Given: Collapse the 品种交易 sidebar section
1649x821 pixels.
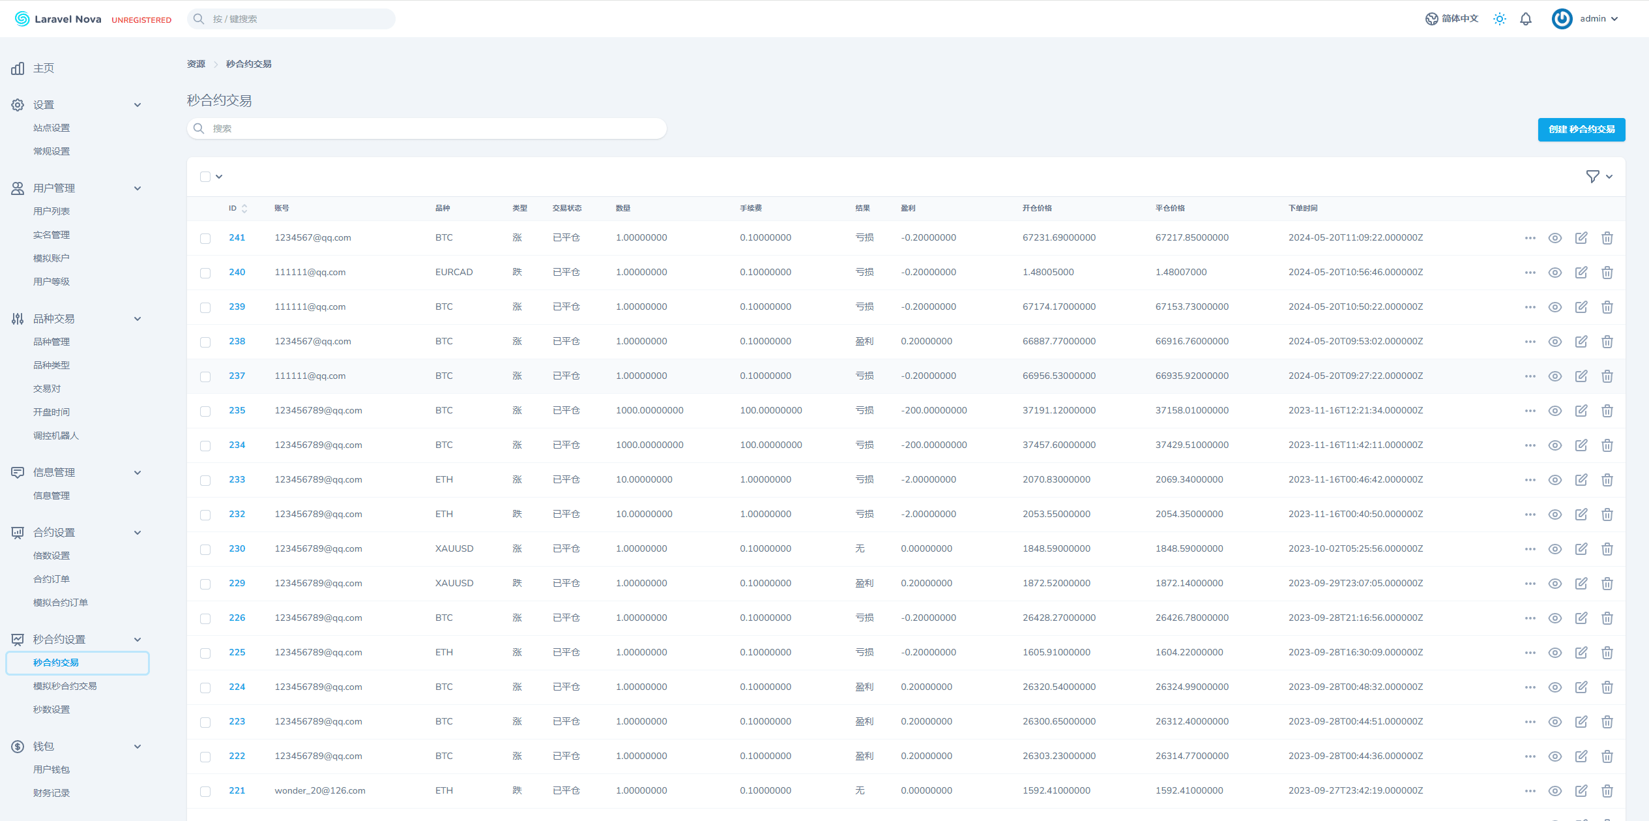Looking at the screenshot, I should tap(138, 319).
